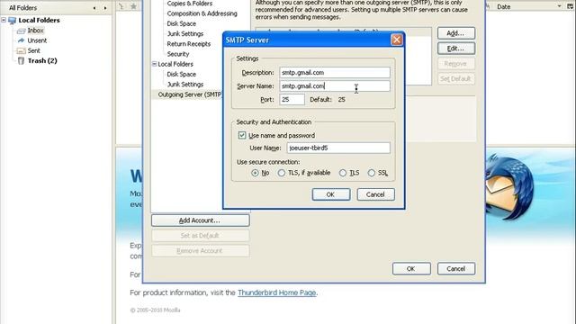Open Thunderbird Home Page link

pyautogui.click(x=276, y=292)
